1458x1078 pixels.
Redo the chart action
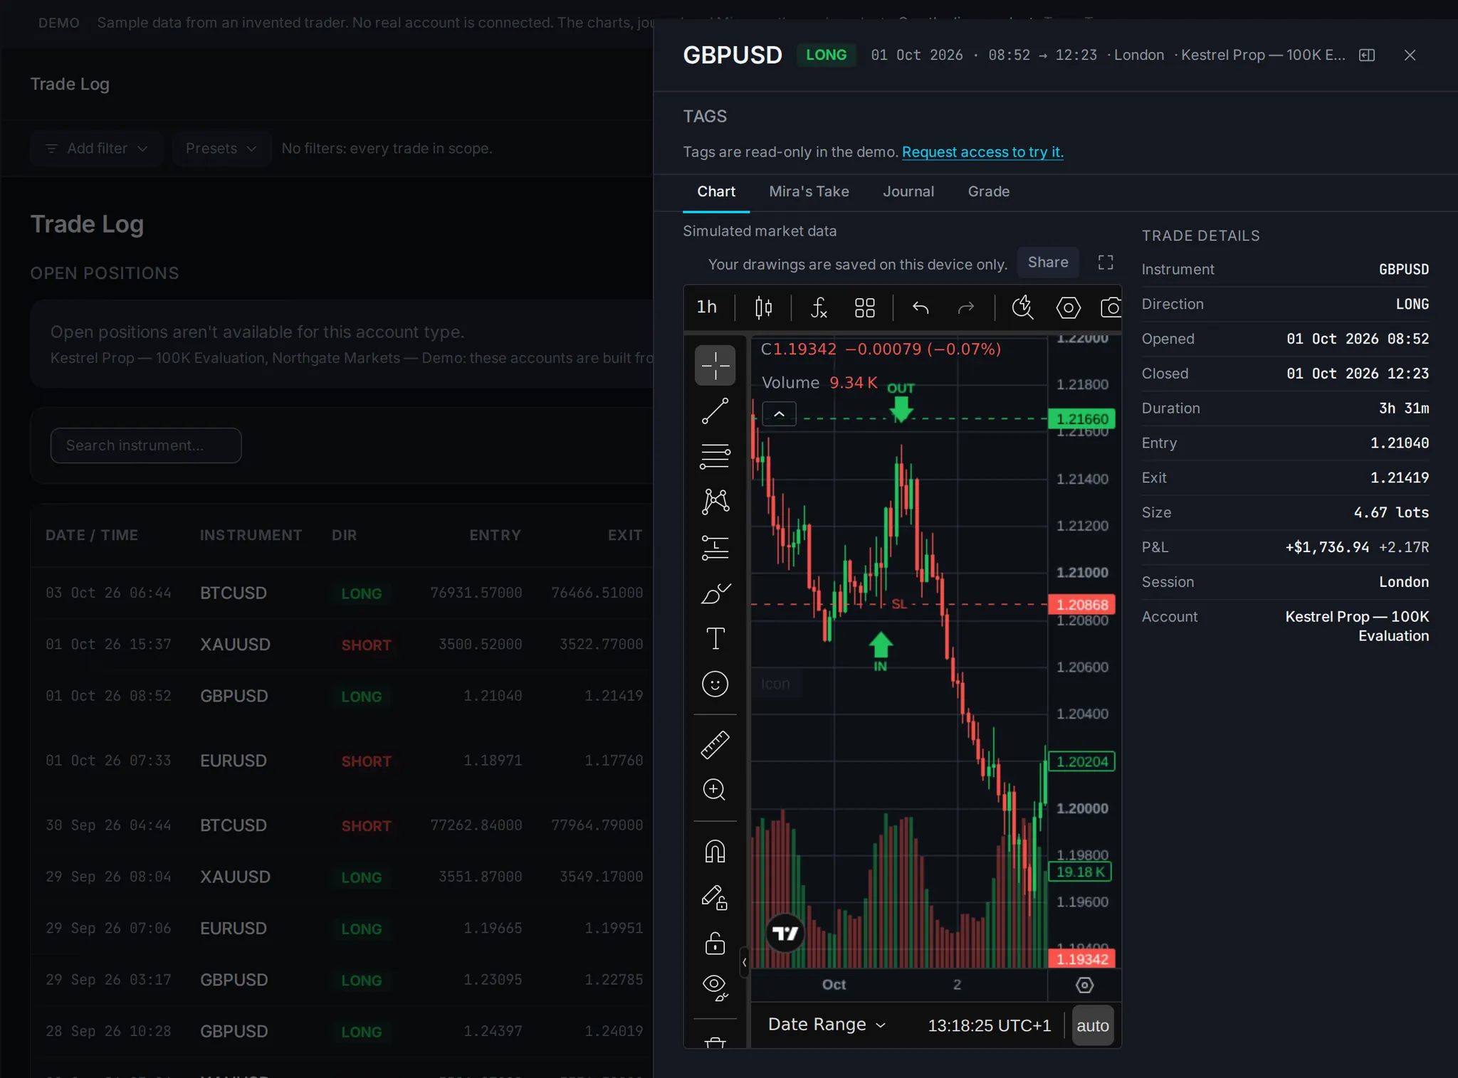tap(966, 307)
